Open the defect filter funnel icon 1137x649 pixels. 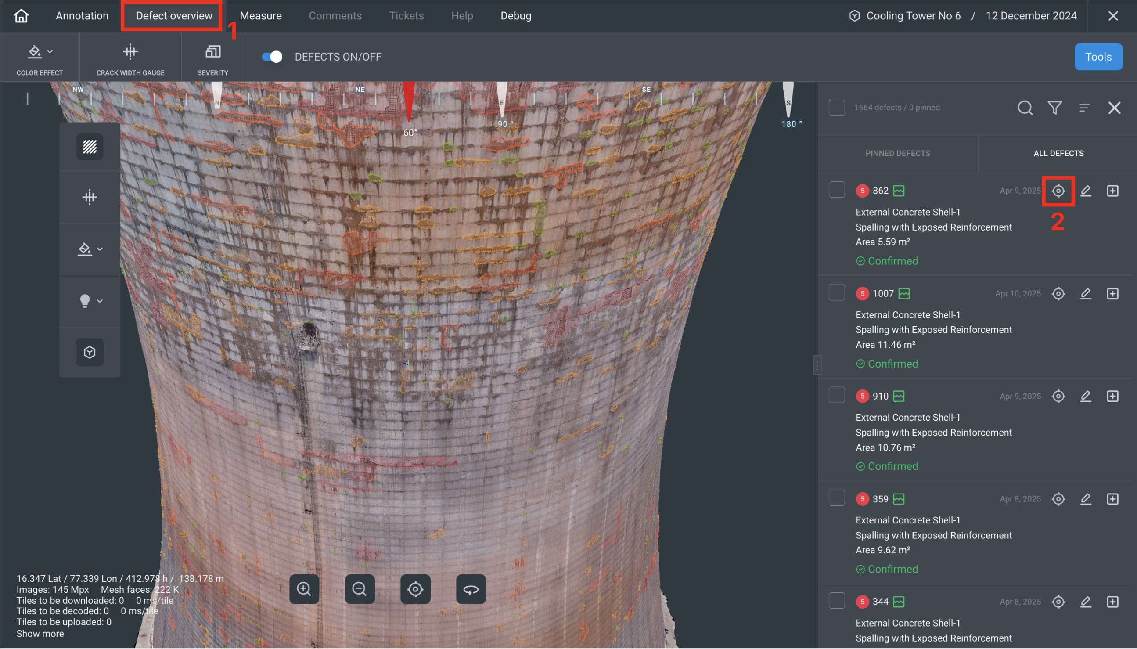(1054, 108)
